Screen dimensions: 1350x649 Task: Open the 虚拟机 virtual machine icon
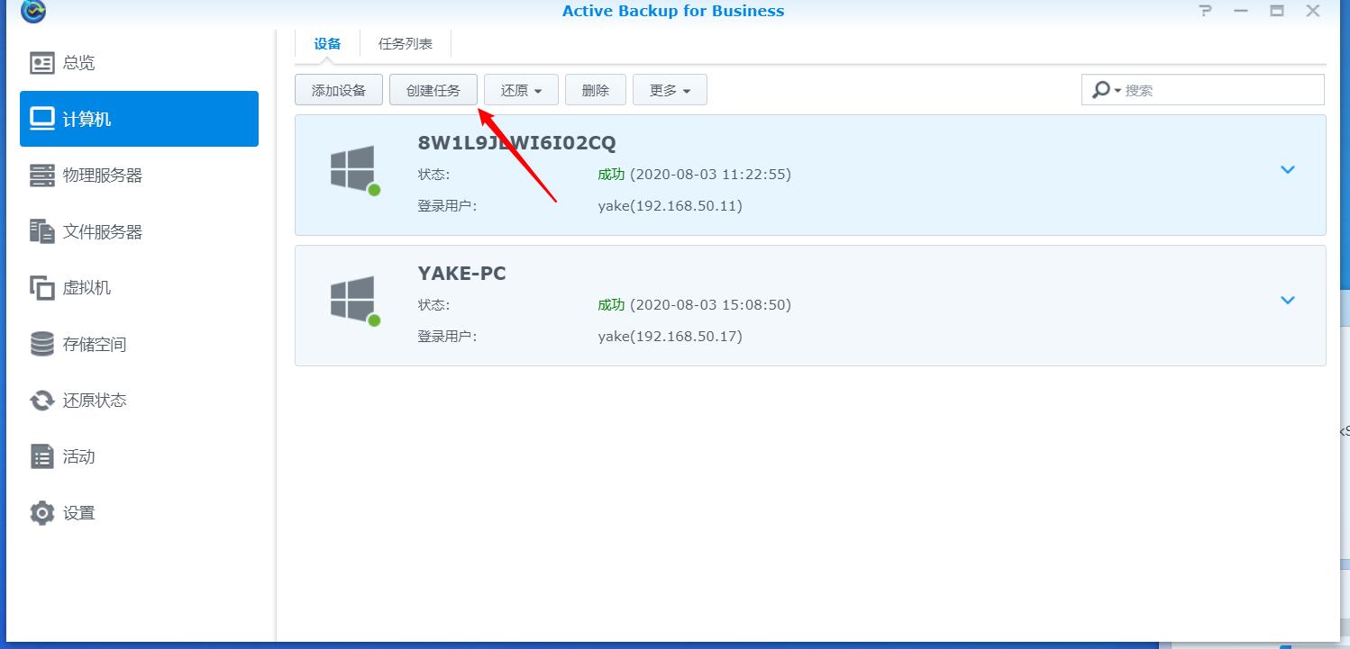[x=42, y=288]
